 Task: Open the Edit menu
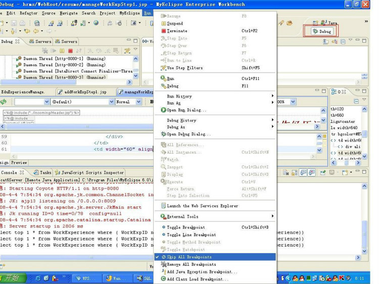11,13
